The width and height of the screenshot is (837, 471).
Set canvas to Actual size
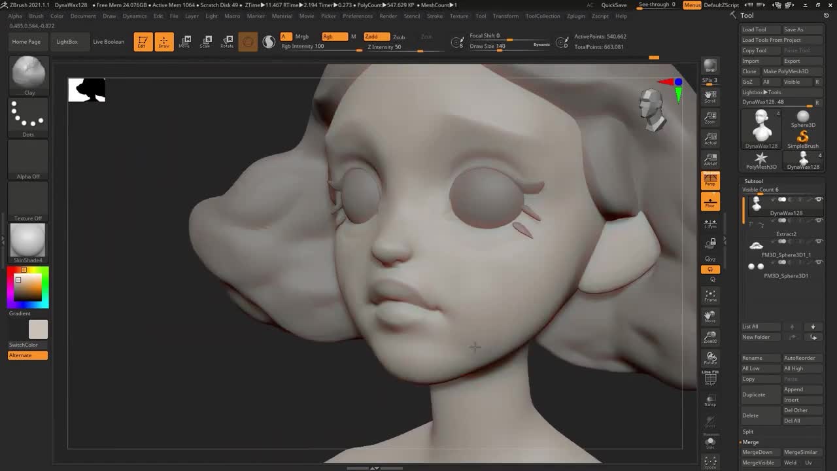pos(710,139)
